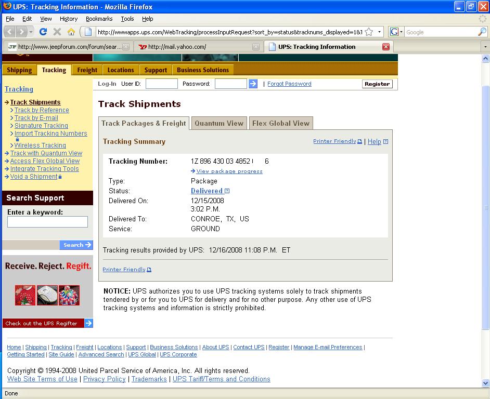The width and height of the screenshot is (490, 399).
Task: Close the jeepforum tab with its X
Action: tap(126, 47)
